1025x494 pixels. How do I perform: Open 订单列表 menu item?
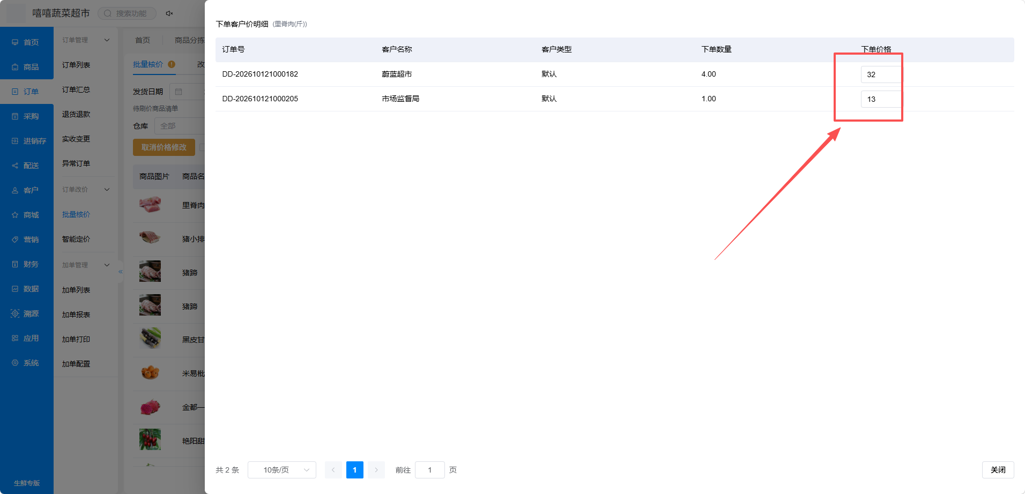tap(76, 65)
